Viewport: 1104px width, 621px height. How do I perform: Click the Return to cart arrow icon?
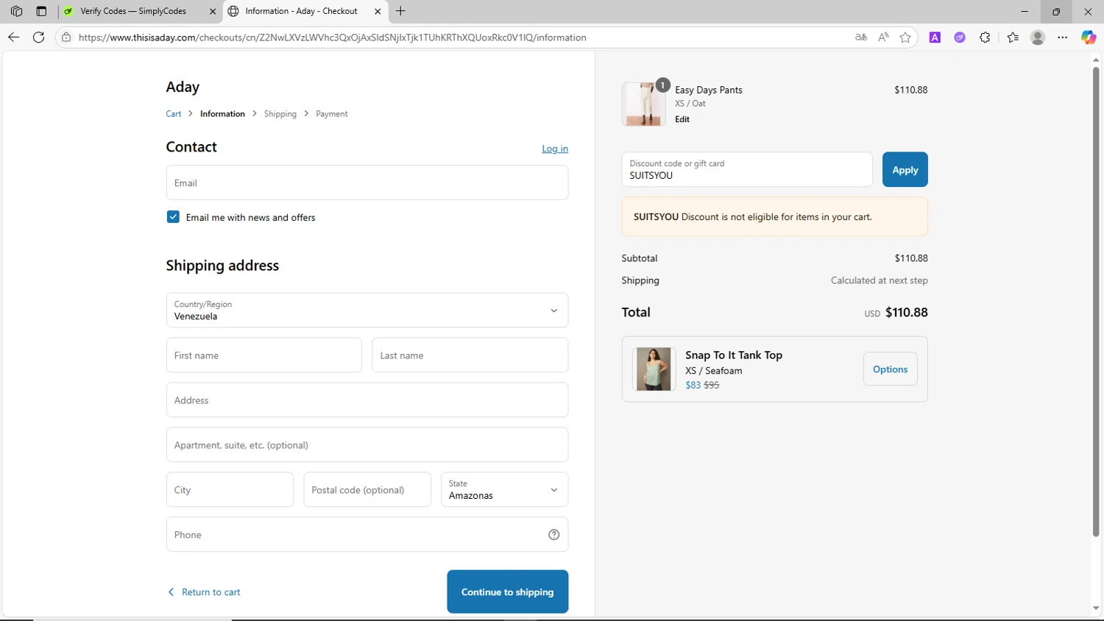171,592
